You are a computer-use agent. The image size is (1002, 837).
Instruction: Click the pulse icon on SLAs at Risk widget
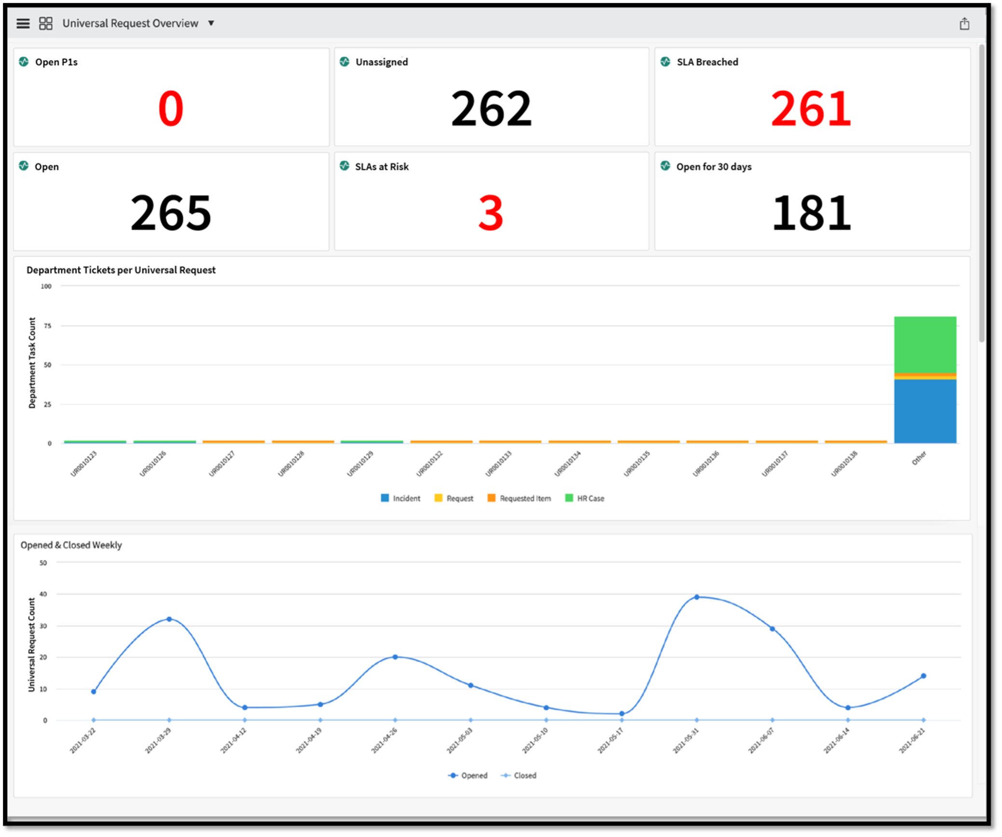coord(344,166)
